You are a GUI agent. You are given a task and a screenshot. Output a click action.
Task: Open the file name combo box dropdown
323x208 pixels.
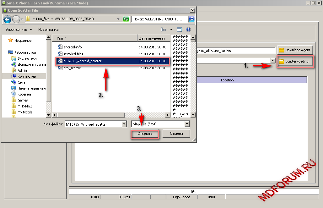coord(124,124)
